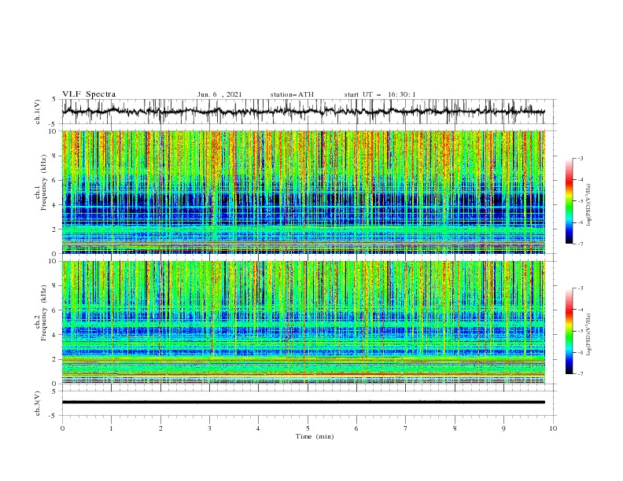Click the "-5" tick of the upper color bar
The height and width of the screenshot is (481, 623).
[x=581, y=201]
